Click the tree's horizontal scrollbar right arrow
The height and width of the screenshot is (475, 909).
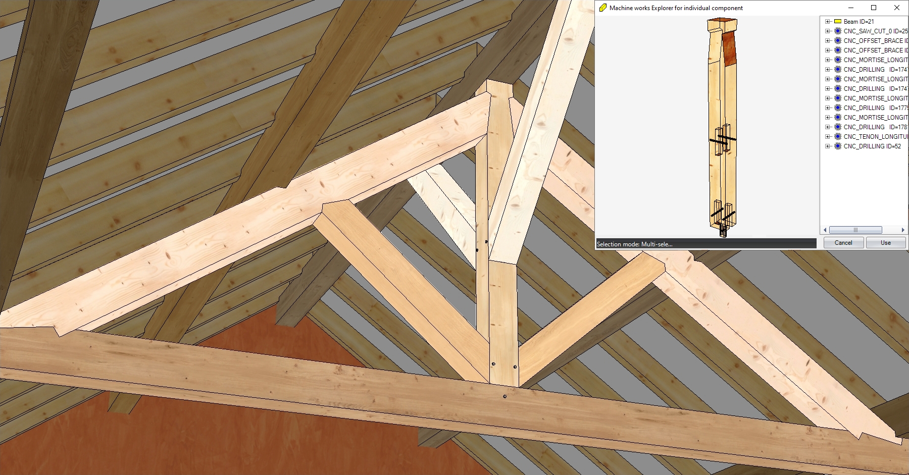[903, 230]
